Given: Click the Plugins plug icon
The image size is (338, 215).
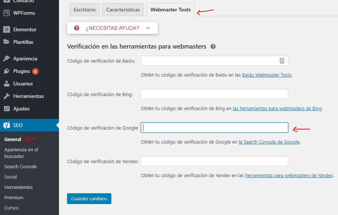Looking at the screenshot, I should [7, 71].
